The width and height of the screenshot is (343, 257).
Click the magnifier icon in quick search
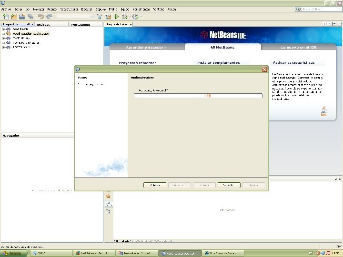298,9
